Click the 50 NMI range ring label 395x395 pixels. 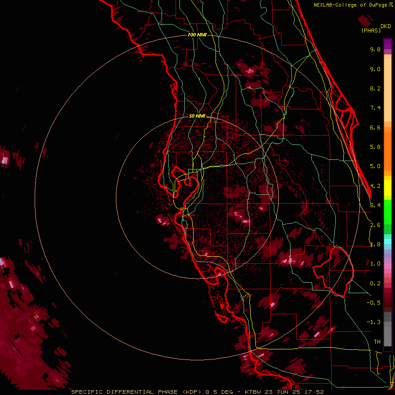pyautogui.click(x=197, y=116)
